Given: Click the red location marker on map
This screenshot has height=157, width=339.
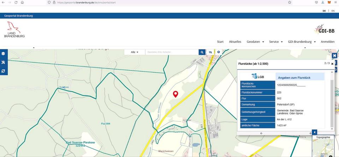Looking at the screenshot, I should click(x=175, y=94).
